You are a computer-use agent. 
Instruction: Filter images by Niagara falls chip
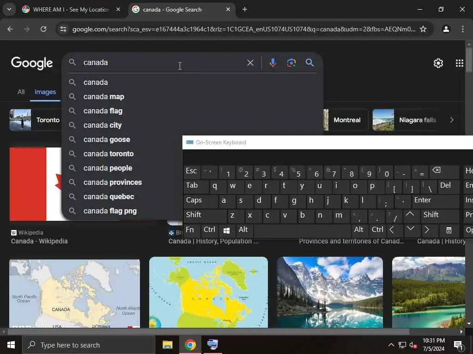[405, 120]
